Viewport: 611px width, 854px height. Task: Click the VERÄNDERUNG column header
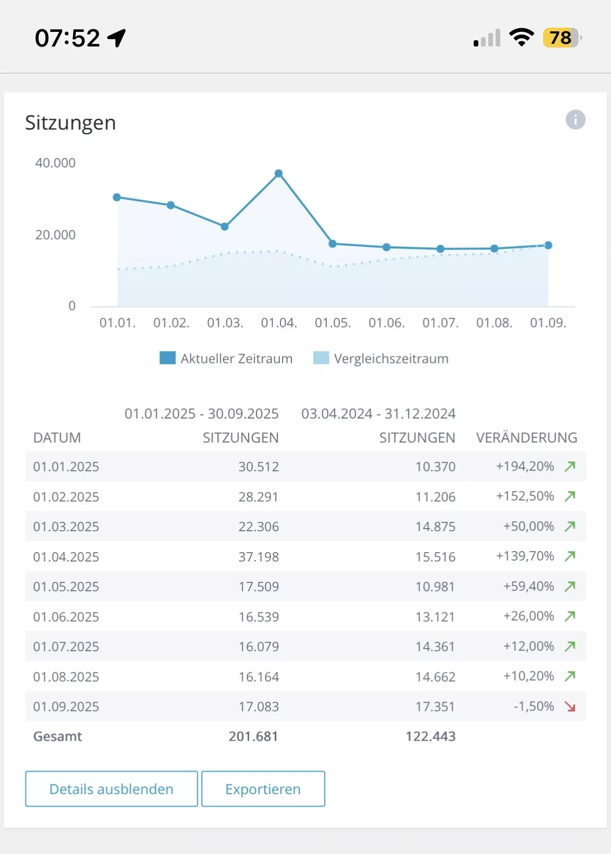(526, 438)
